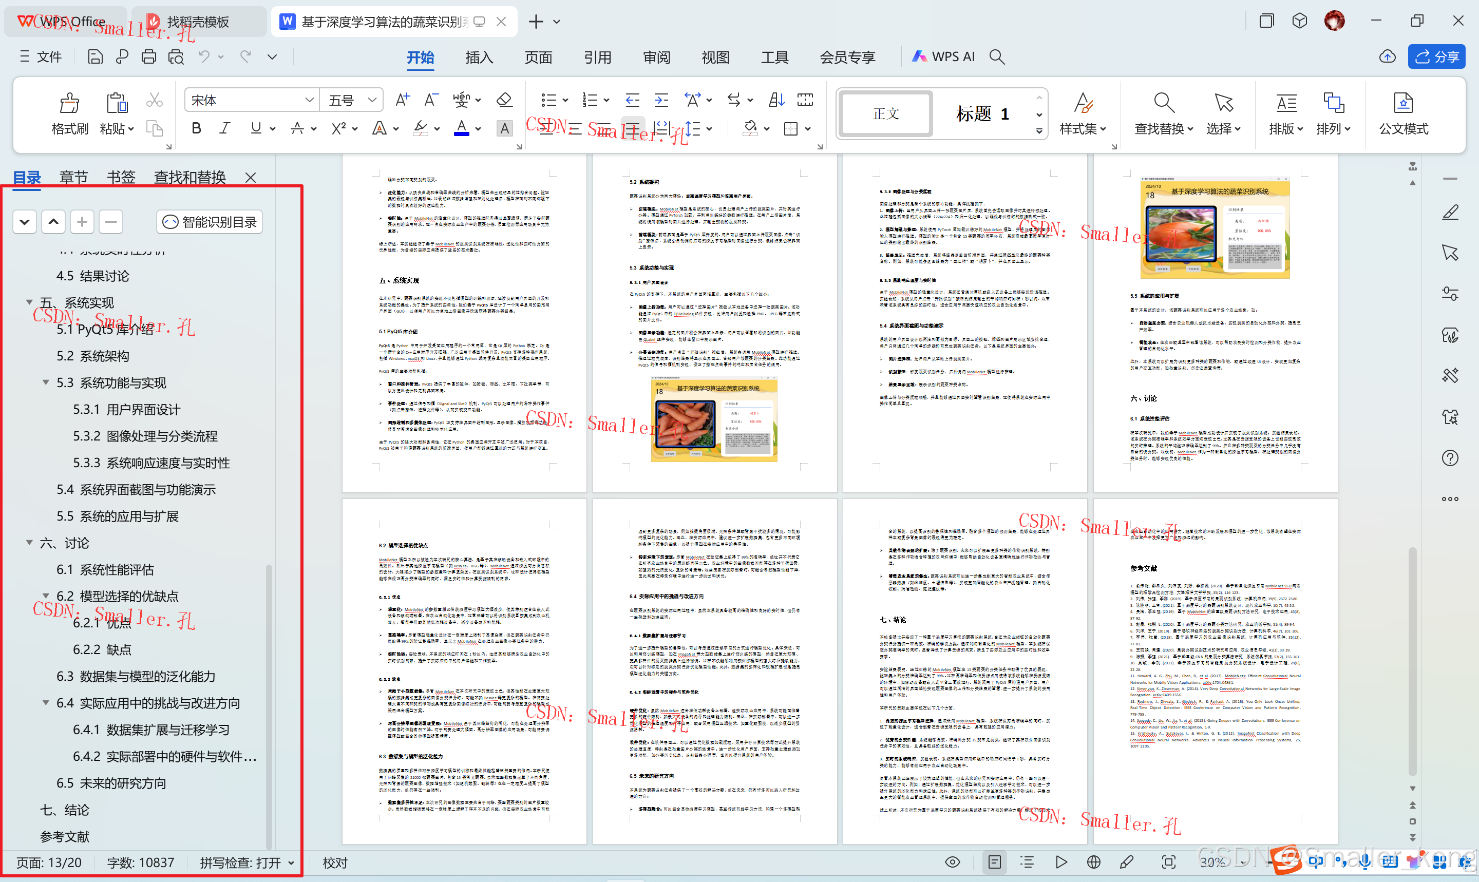Apply Italic formatting icon
1479x882 pixels.
tap(225, 128)
